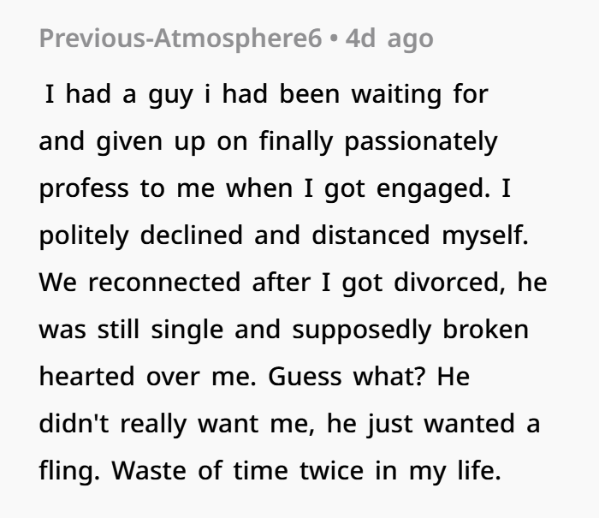Image resolution: width=599 pixels, height=518 pixels.
Task: Click the word "reconnected" in the comment
Action: 164,283
